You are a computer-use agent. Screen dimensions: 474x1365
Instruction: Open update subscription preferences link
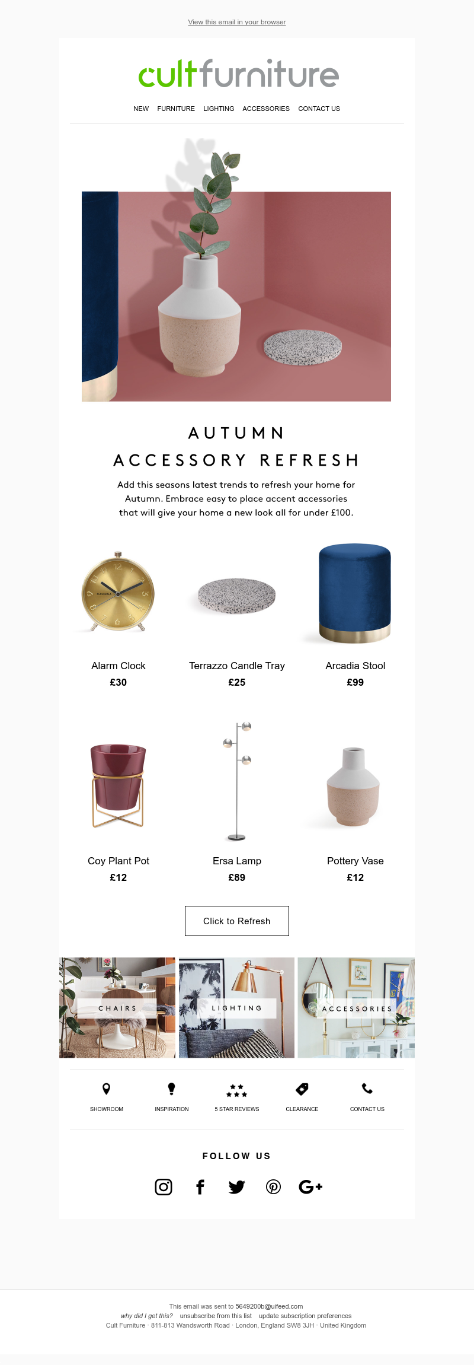305,1316
